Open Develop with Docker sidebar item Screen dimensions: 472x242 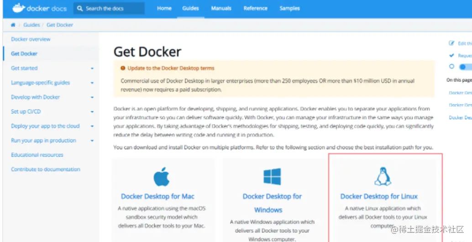pos(36,97)
